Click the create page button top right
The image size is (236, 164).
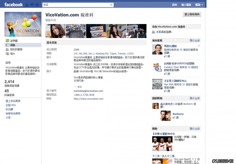click(x=192, y=14)
